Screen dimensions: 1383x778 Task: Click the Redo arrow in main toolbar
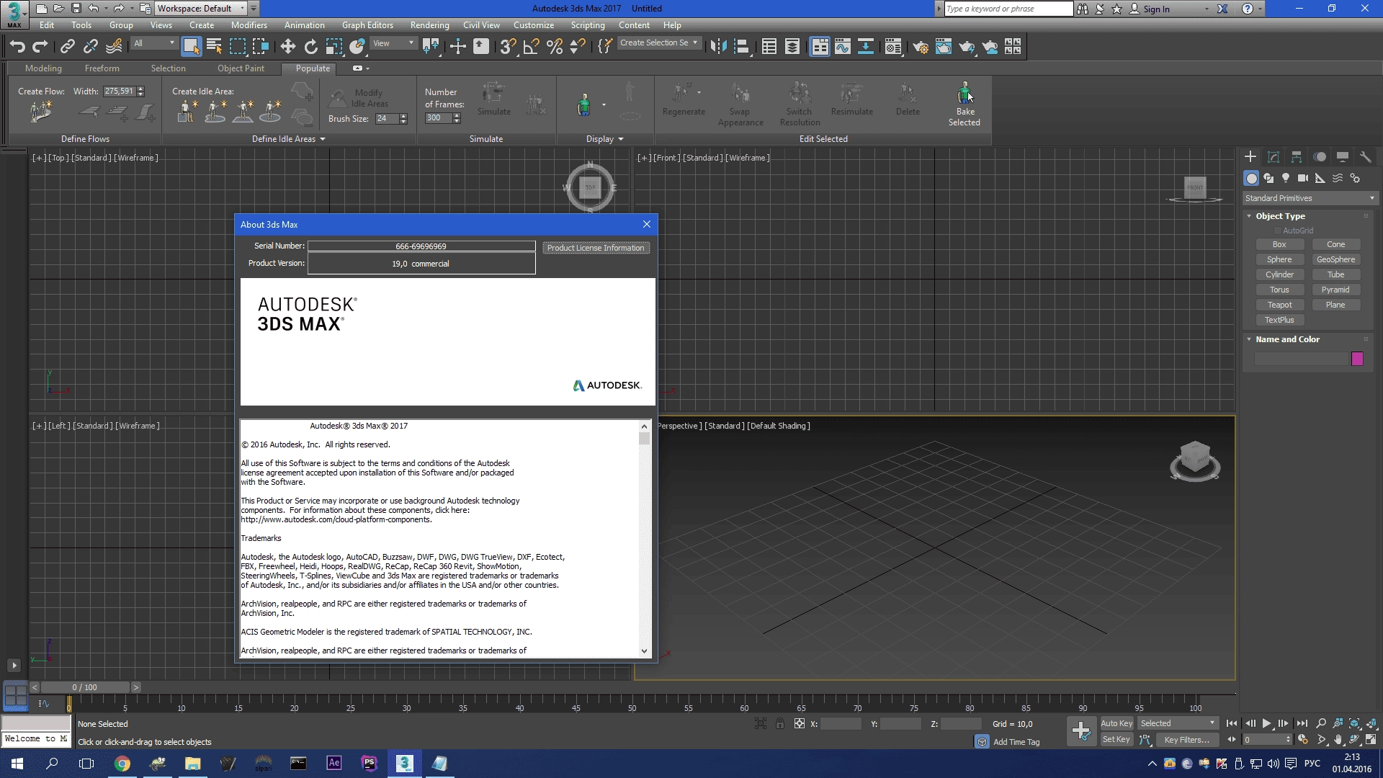[x=40, y=47]
